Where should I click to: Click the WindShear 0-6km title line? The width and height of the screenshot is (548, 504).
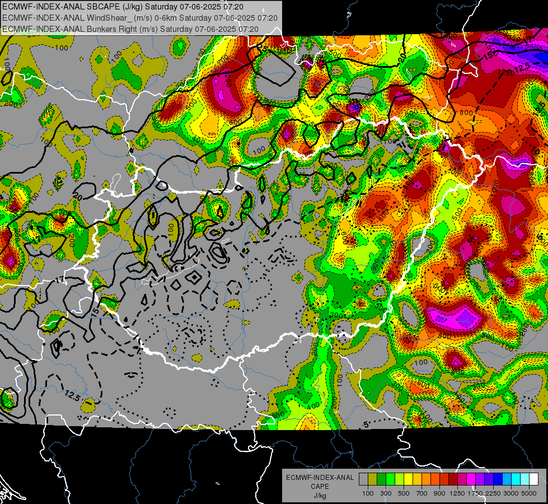click(x=140, y=18)
